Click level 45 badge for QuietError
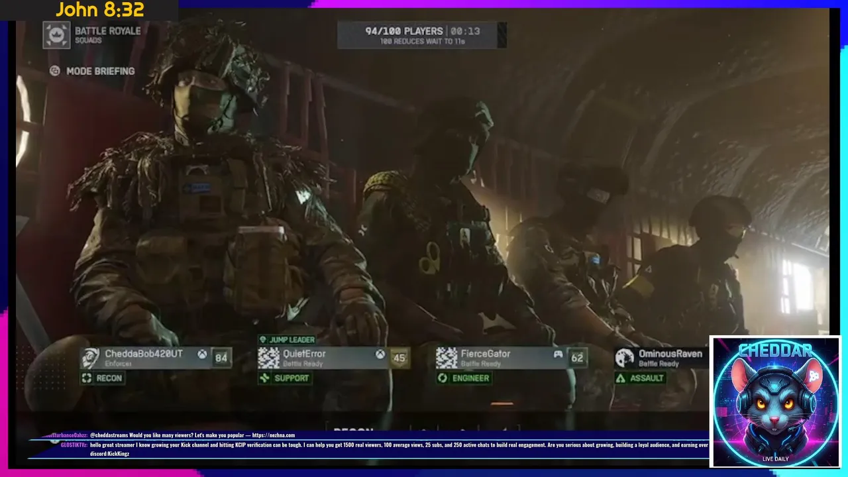The image size is (848, 477). [x=399, y=358]
